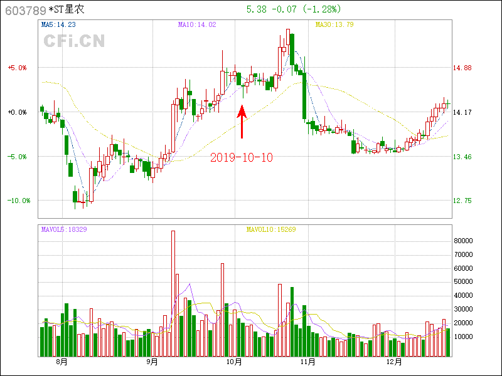Screen dimensions: 502x376
Task: Click the 9月 month label
Action: tap(152, 362)
